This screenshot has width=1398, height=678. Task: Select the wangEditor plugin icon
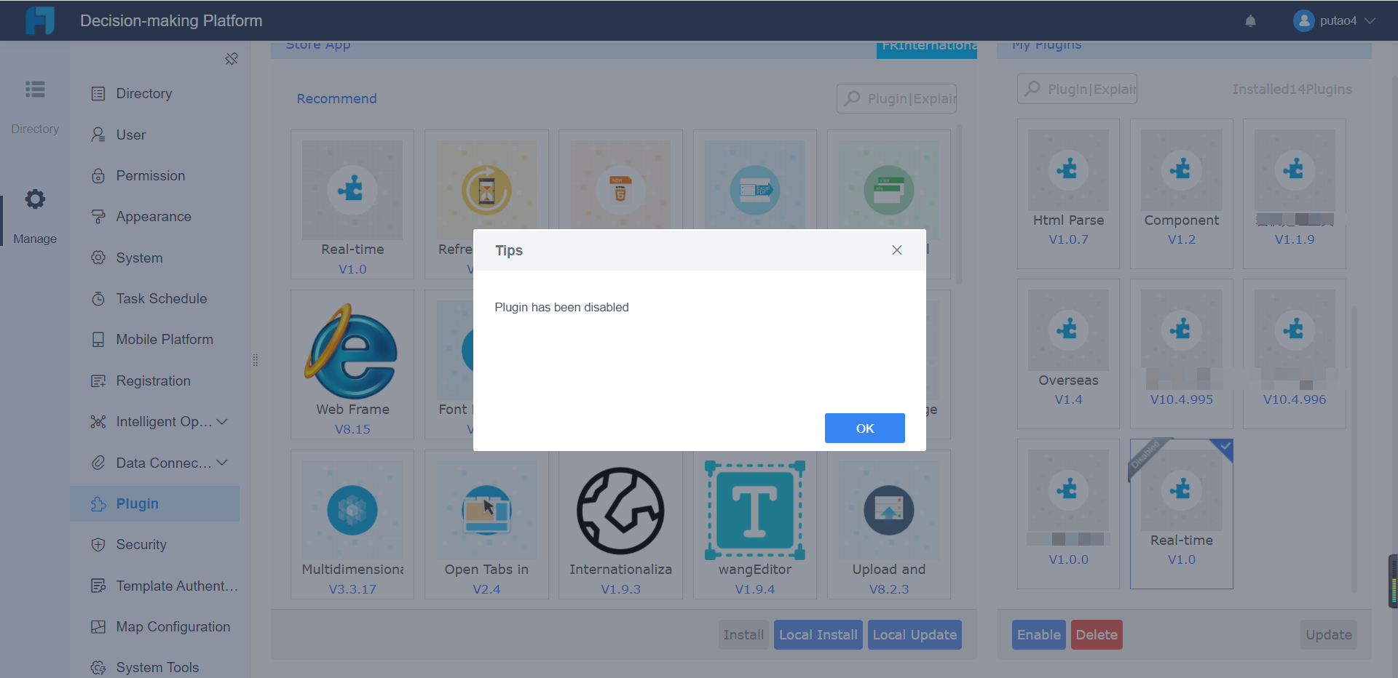click(755, 510)
